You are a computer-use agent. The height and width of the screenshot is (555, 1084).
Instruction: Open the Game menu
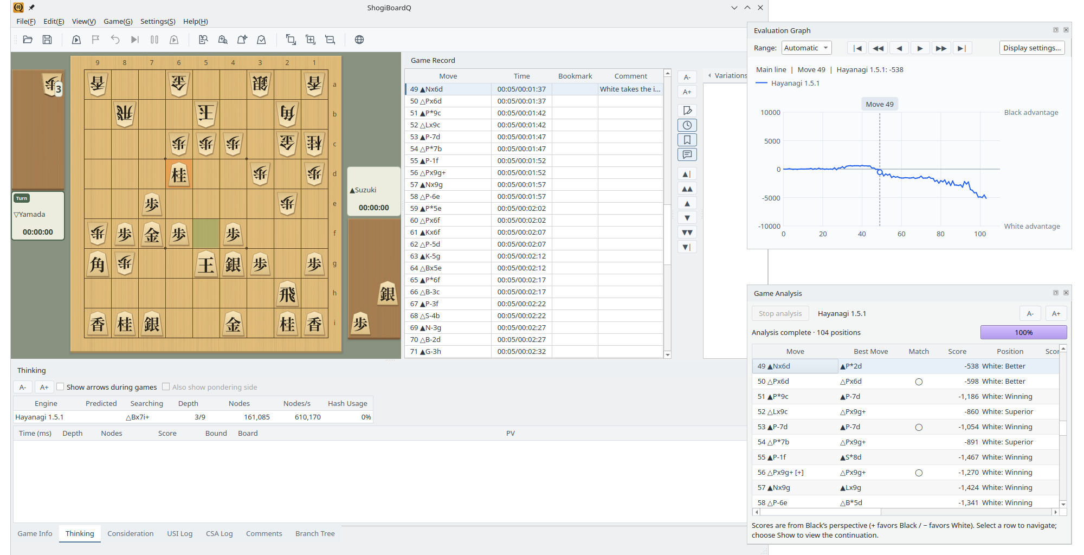[x=118, y=21]
